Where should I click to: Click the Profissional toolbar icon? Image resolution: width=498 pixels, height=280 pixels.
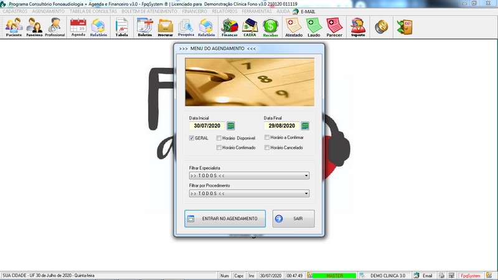(x=55, y=27)
